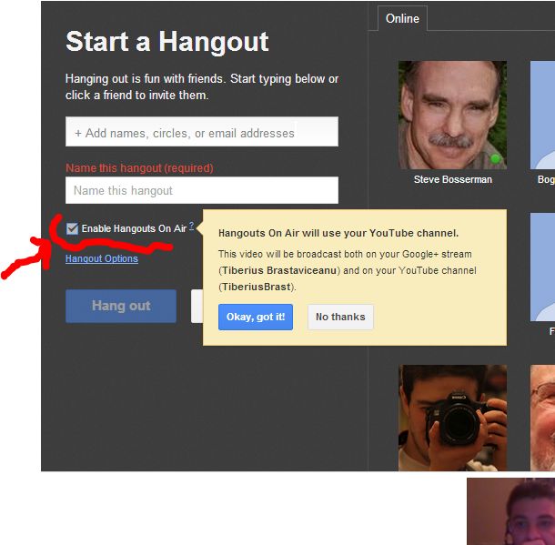The height and width of the screenshot is (545, 555).
Task: Click the Name this hangout (required) label
Action: pyautogui.click(x=139, y=167)
